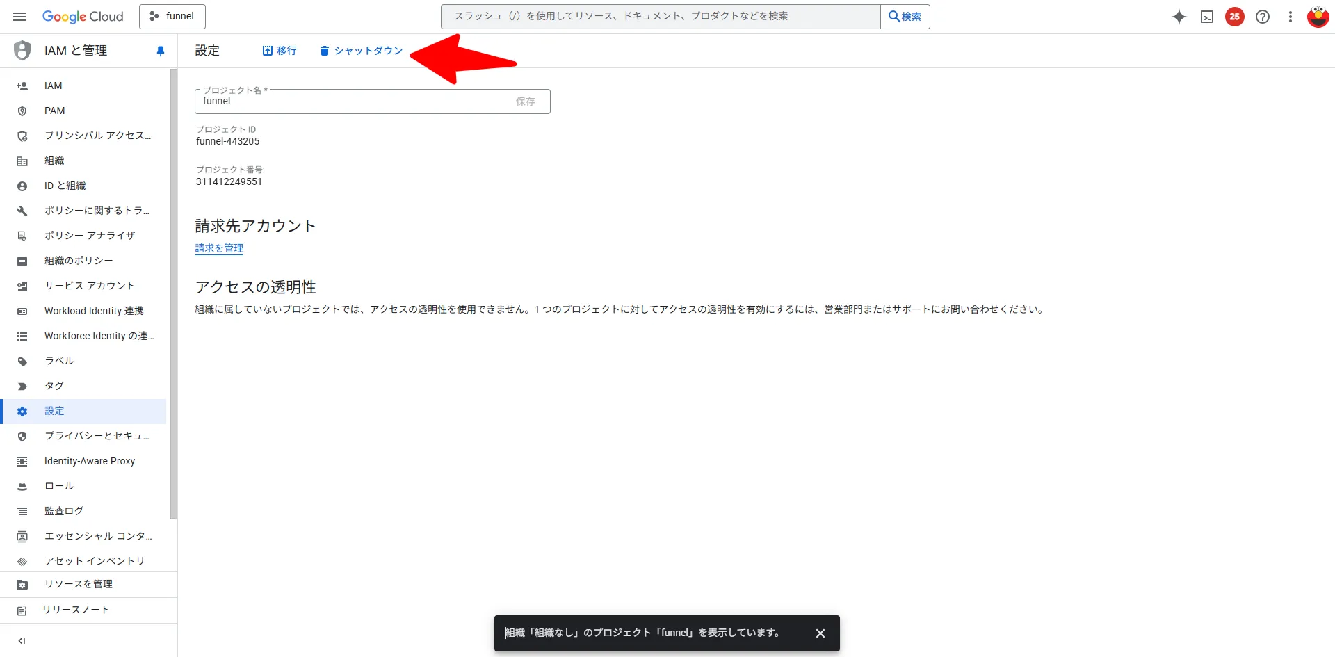The height and width of the screenshot is (657, 1335).
Task: Open the Gemini assistant sparkle icon
Action: 1179,17
